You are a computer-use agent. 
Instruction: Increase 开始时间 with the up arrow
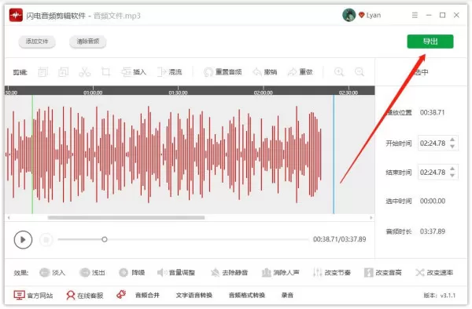pos(452,140)
